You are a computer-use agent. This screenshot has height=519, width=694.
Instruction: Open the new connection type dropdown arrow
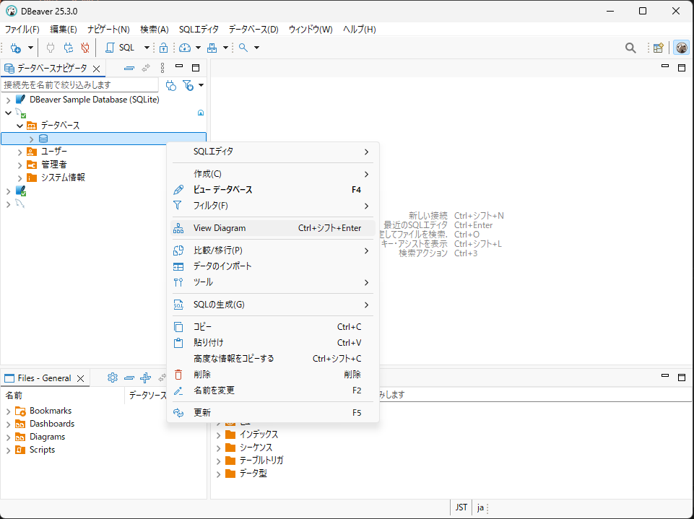pos(30,48)
